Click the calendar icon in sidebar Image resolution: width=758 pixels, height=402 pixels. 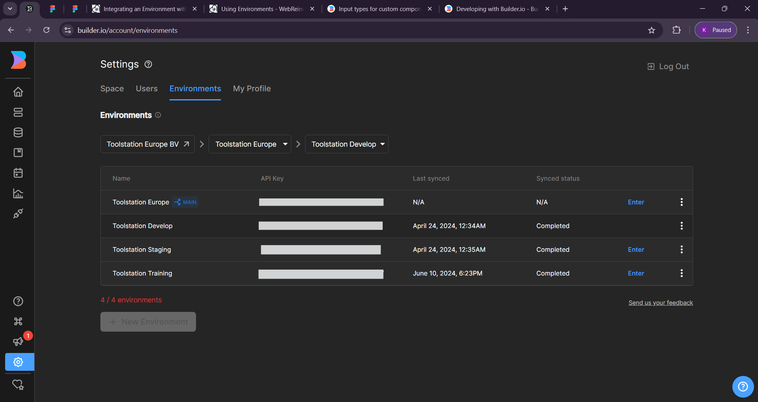click(x=18, y=173)
